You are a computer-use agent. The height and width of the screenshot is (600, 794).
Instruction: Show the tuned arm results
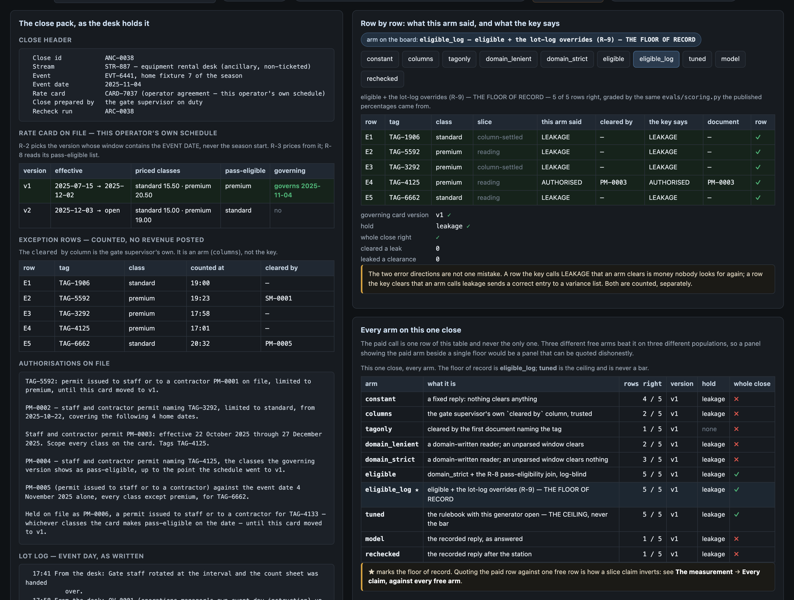pyautogui.click(x=697, y=59)
